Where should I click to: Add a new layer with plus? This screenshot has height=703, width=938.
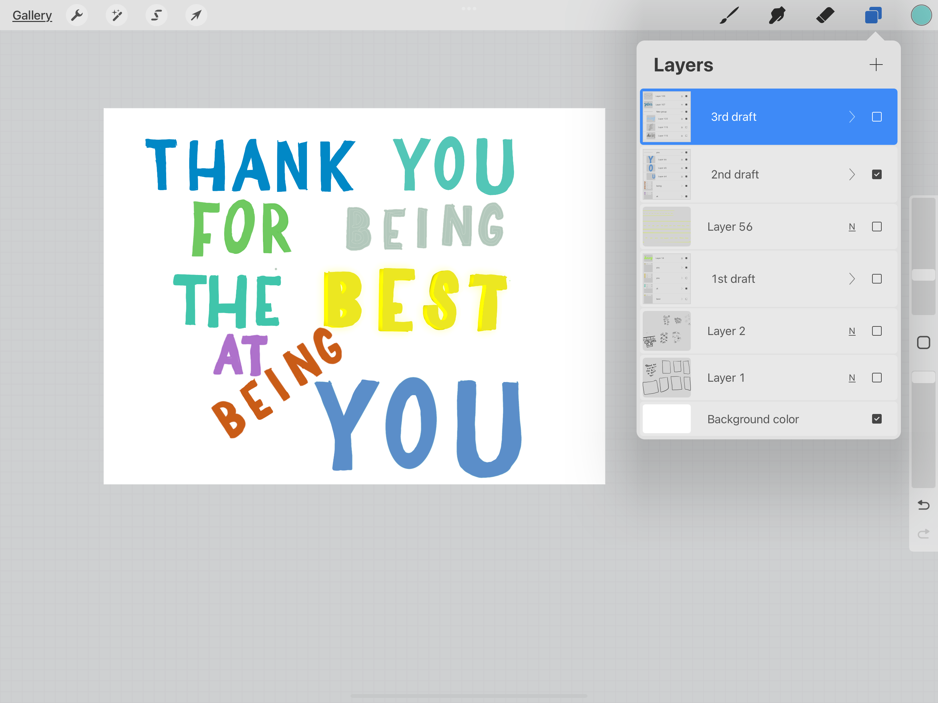pos(876,65)
